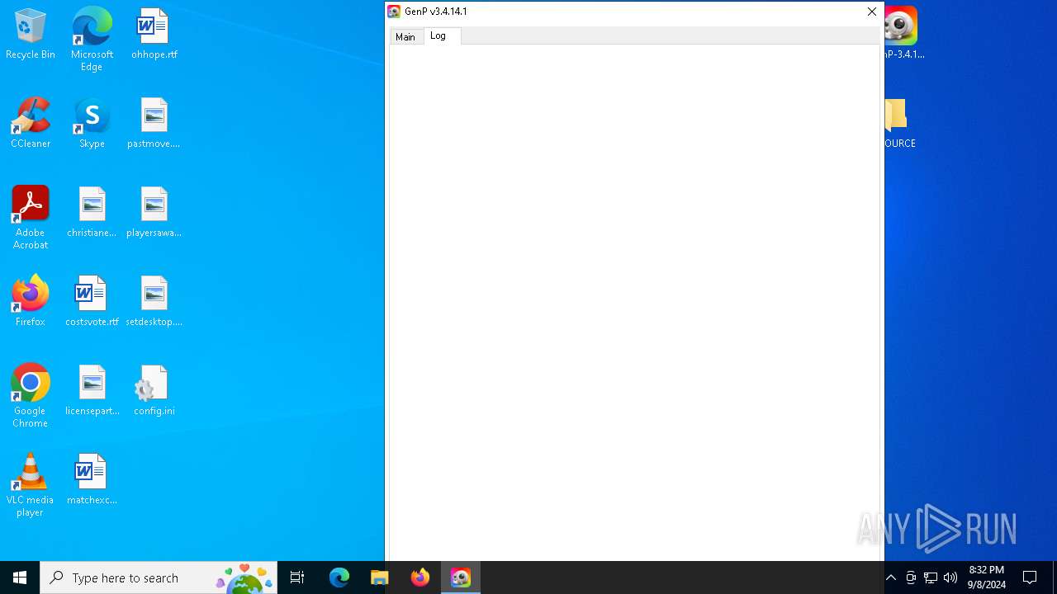Launch Firefox from the taskbar
The image size is (1057, 594).
pyautogui.click(x=419, y=577)
